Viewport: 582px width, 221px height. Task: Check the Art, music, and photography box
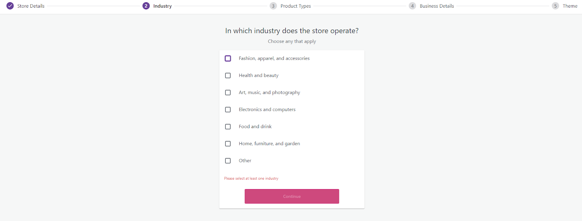coord(228,93)
